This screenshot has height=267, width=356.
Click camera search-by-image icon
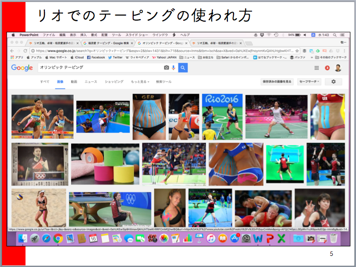coord(166,68)
